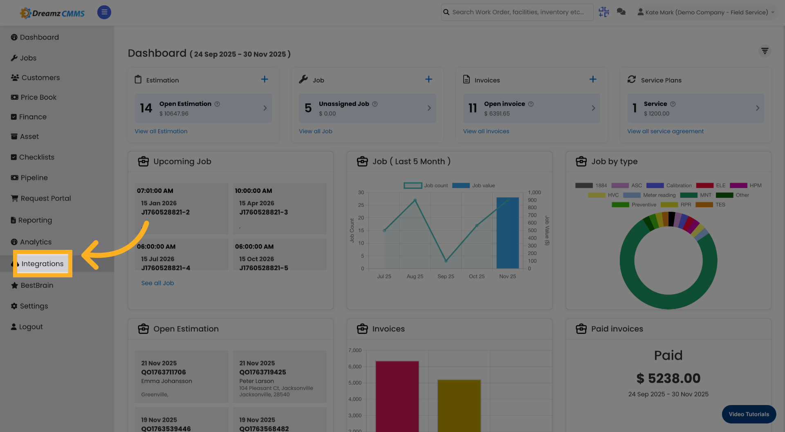Go to the Reporting menu item
This screenshot has height=432, width=785.
[x=35, y=220]
